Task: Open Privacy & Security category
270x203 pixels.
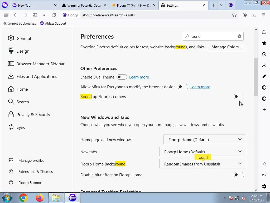Action: click(29, 115)
